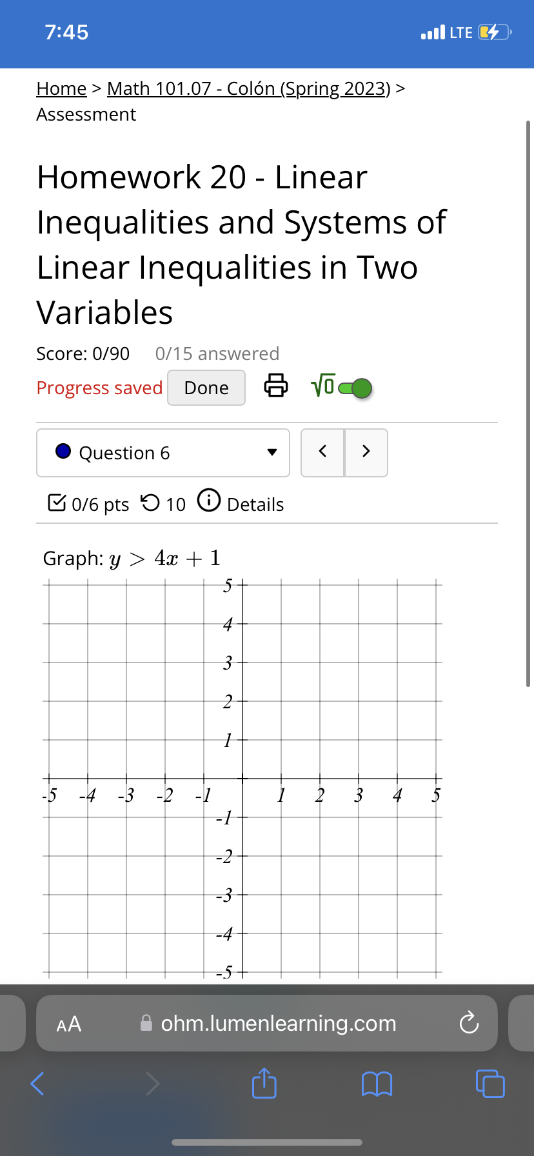The height and width of the screenshot is (1156, 534).
Task: Click the page scrollbar on the right edge
Action: click(x=528, y=403)
